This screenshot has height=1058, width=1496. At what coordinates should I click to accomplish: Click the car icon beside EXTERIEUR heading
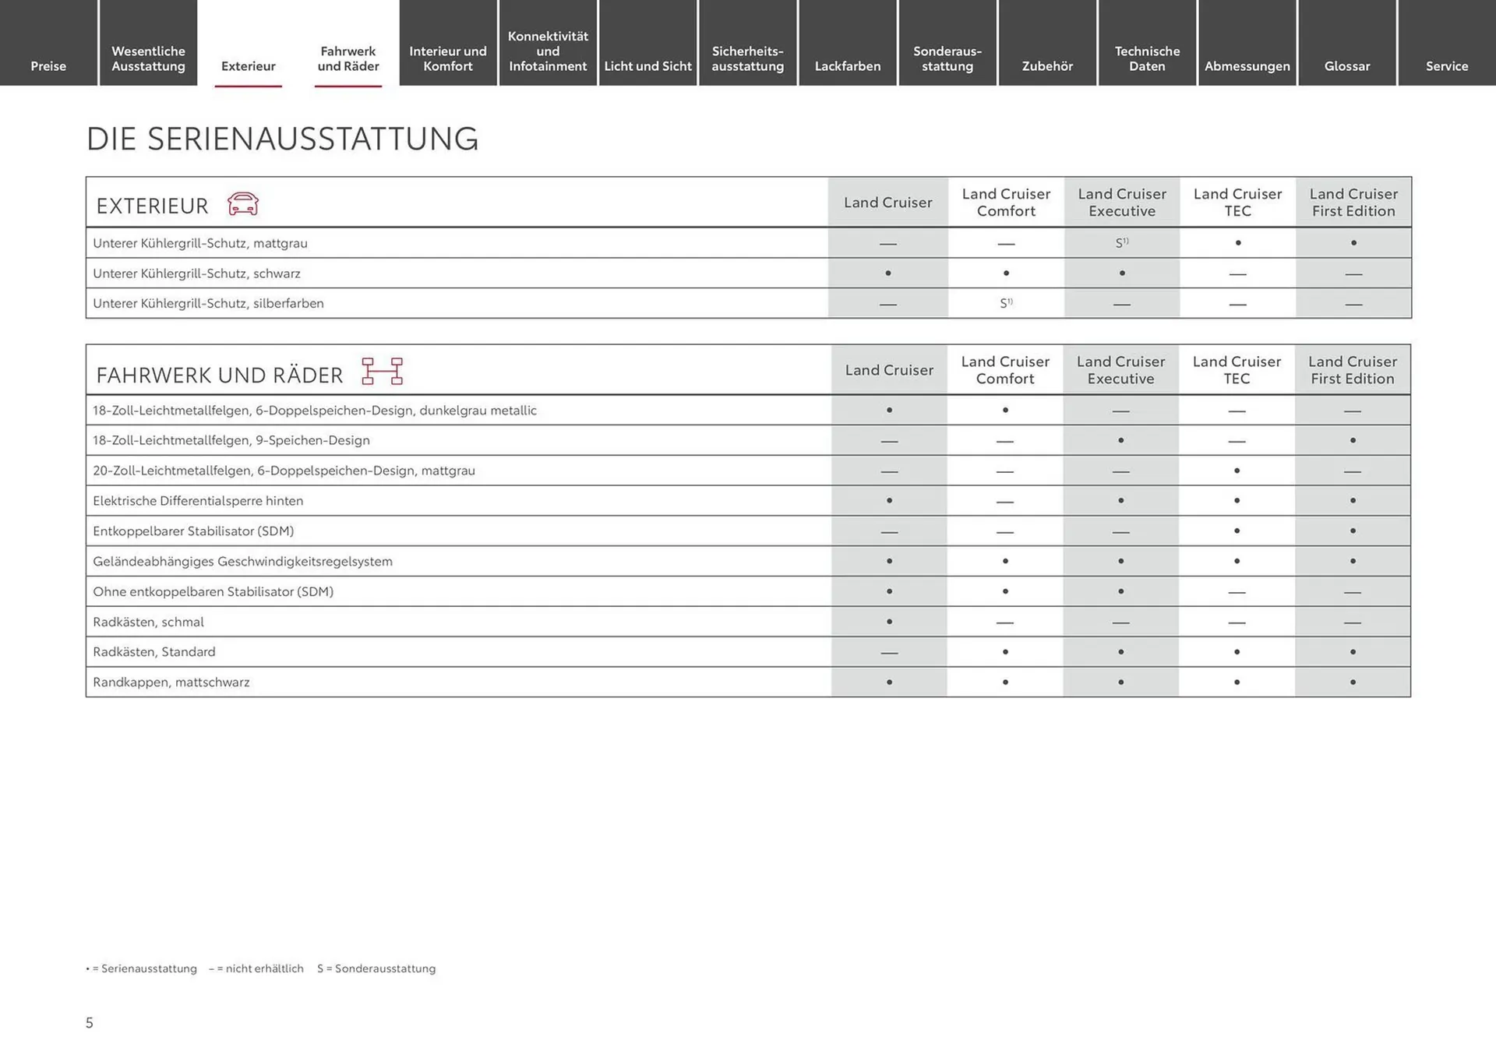click(x=242, y=204)
